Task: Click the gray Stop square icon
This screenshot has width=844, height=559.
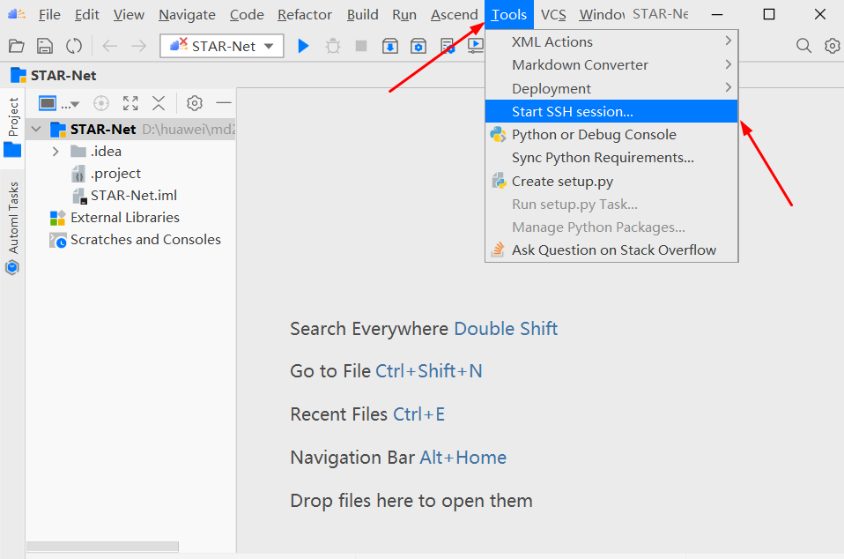Action: [361, 47]
